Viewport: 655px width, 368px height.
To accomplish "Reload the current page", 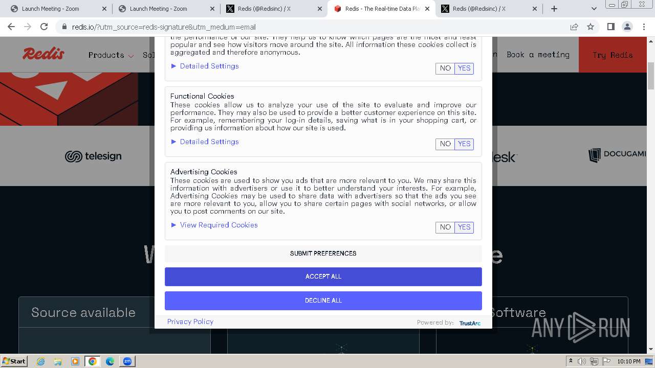I will 44,27.
